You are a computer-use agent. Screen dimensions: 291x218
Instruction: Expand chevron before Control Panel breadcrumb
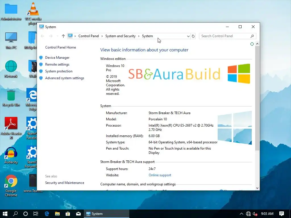pos(75,36)
